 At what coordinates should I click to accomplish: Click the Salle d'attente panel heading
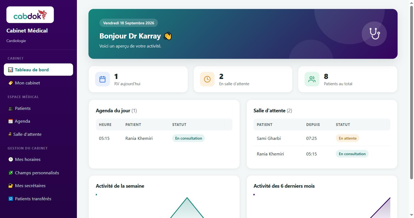pos(273,111)
